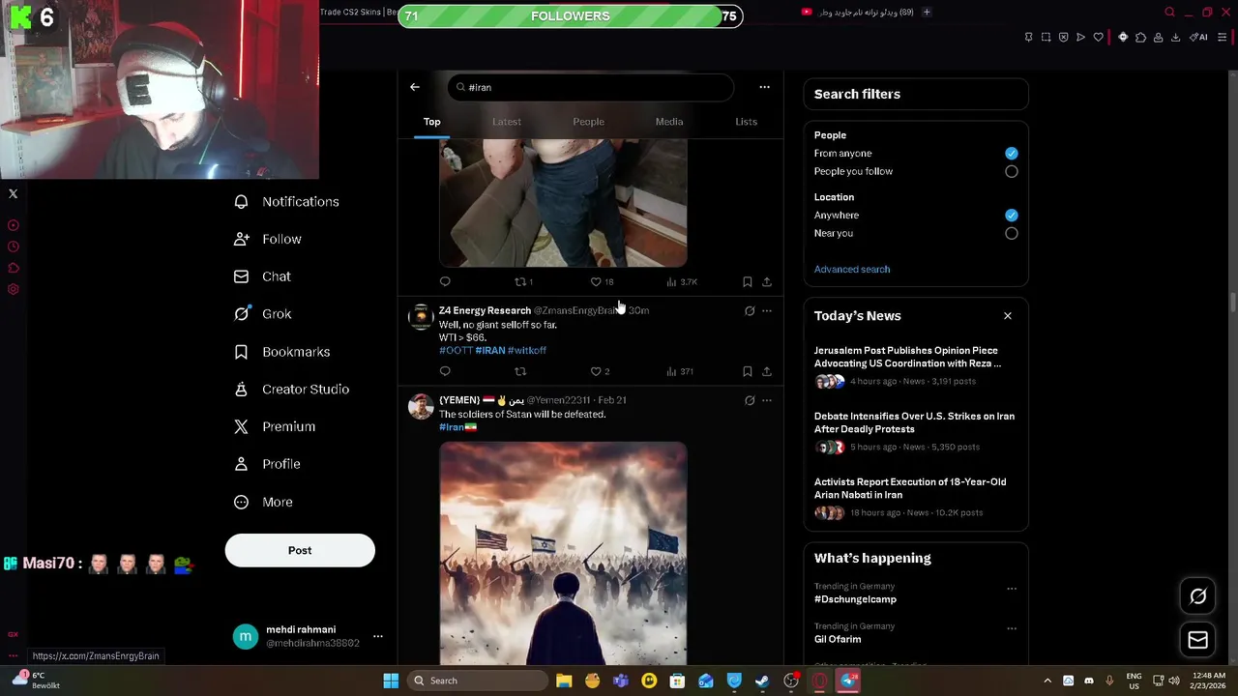Open the YEMEN post three-dot menu
Viewport: 1238px width, 696px height.
(766, 400)
